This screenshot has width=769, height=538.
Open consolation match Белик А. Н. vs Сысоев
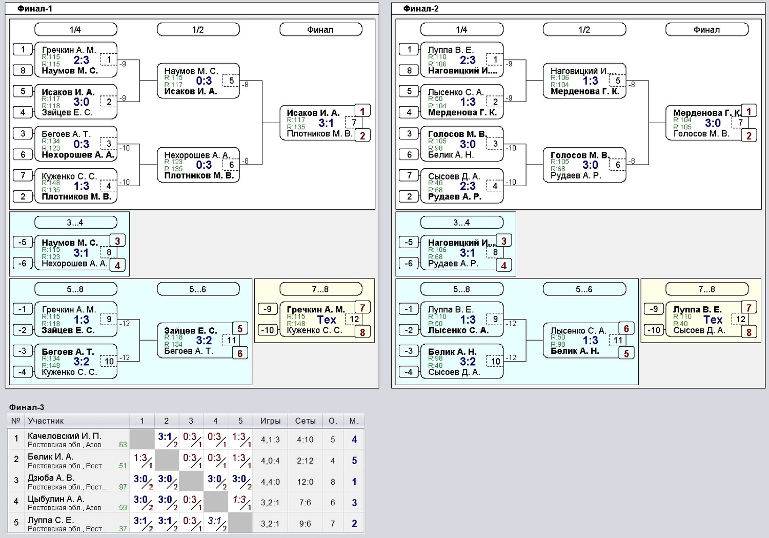[x=461, y=361]
